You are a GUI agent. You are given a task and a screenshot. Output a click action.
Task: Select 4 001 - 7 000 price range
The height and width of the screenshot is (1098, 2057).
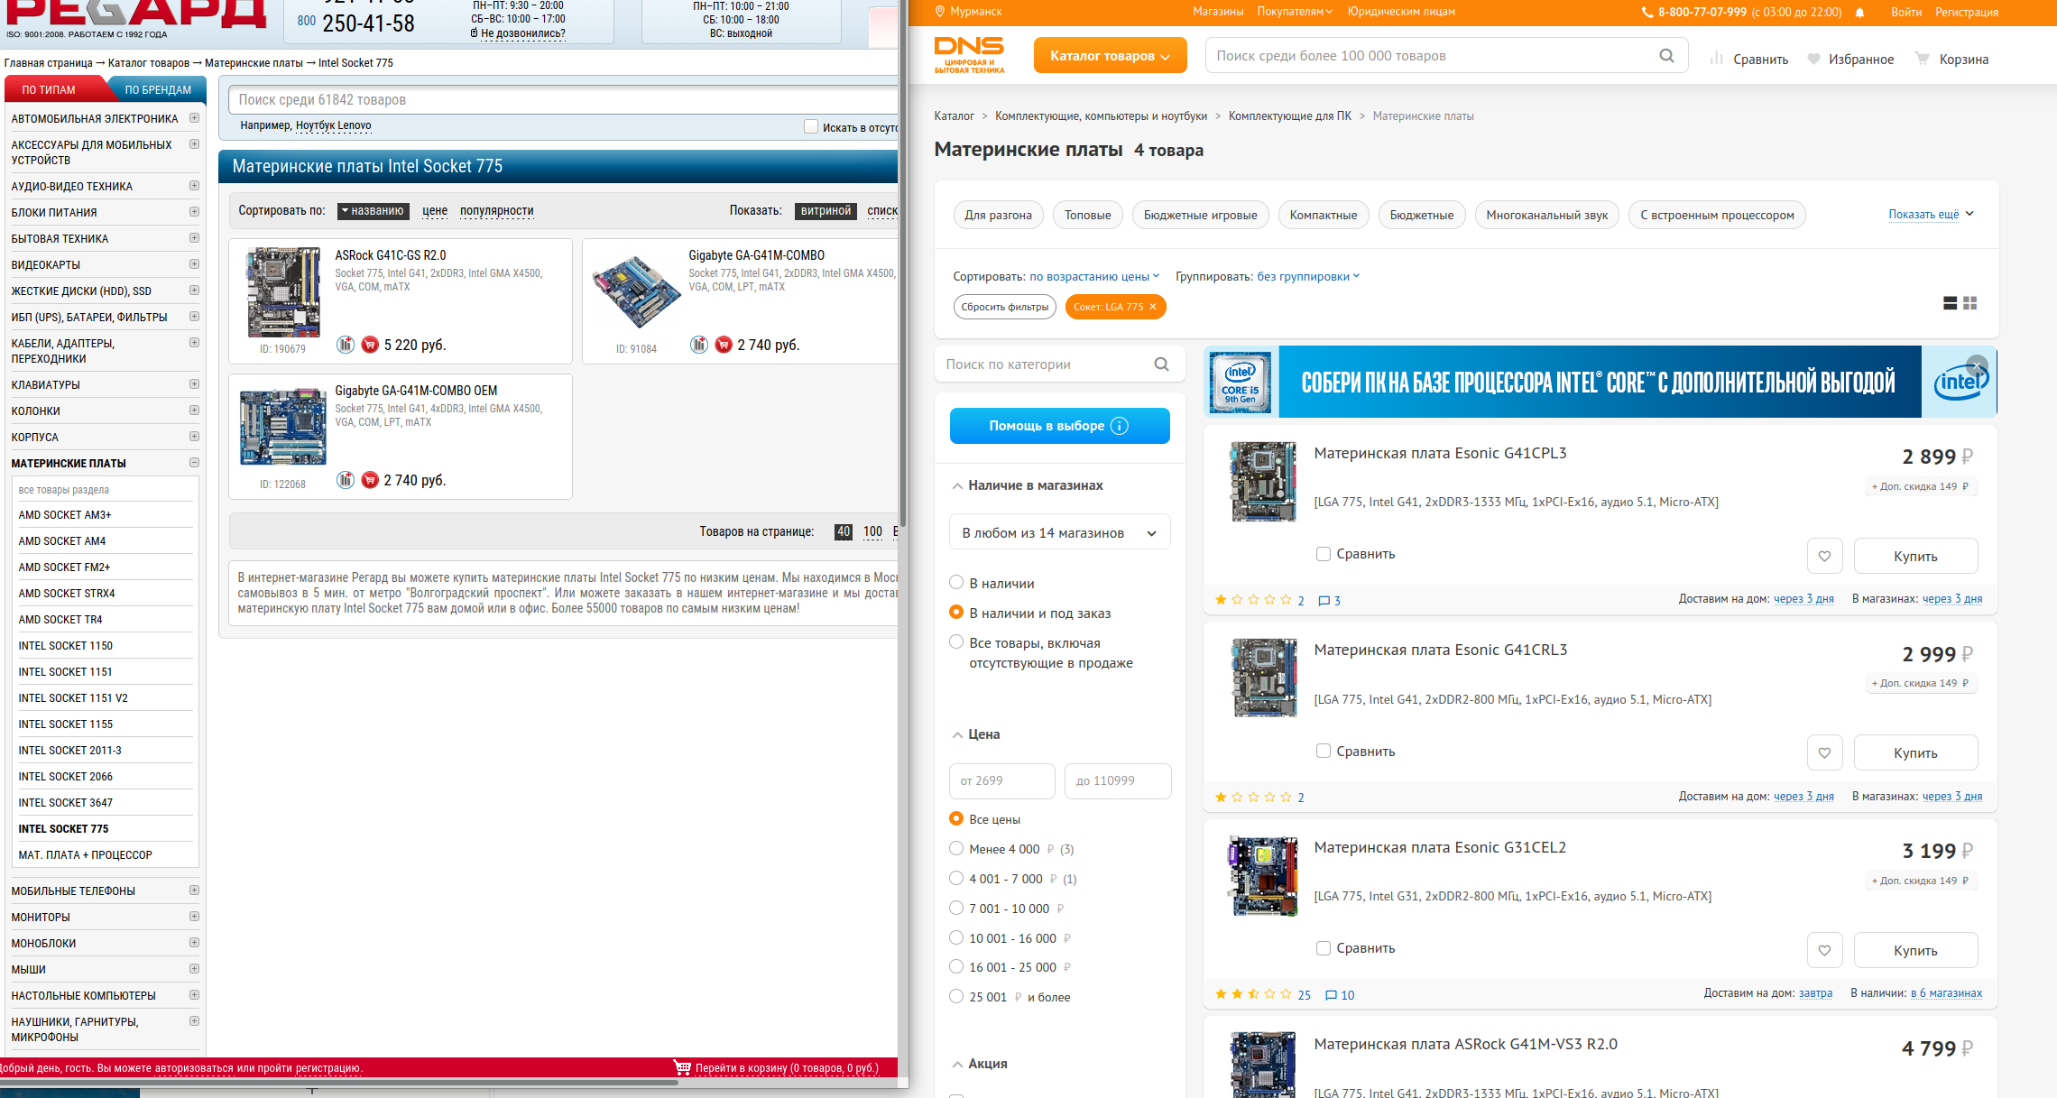(x=956, y=879)
